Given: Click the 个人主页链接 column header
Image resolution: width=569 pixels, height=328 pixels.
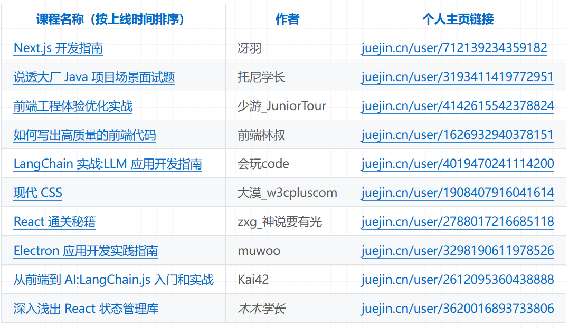Looking at the screenshot, I should (458, 19).
